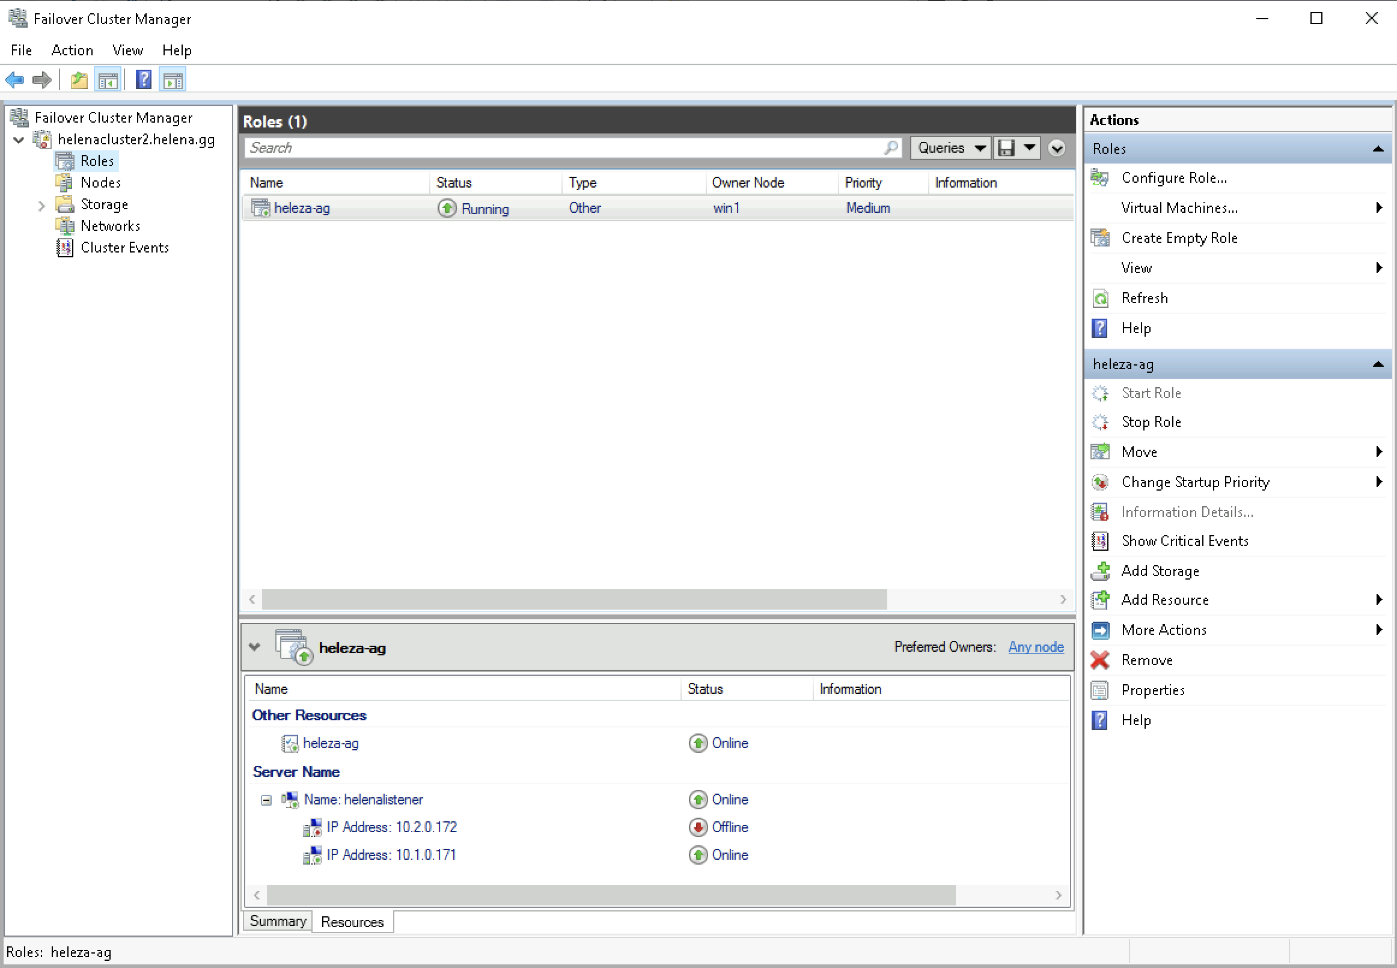Click the Refresh action icon

[1100, 298]
